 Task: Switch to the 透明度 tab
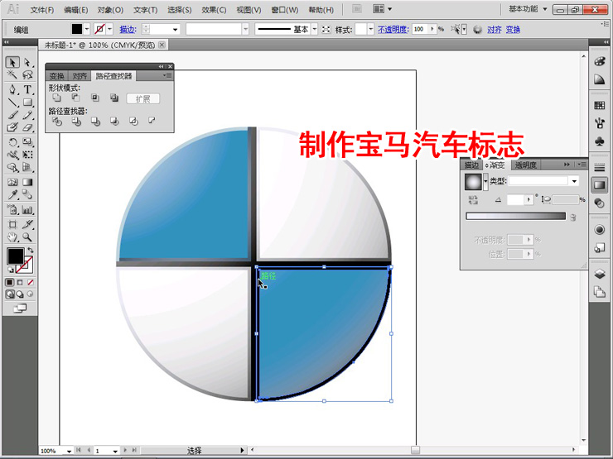point(524,165)
